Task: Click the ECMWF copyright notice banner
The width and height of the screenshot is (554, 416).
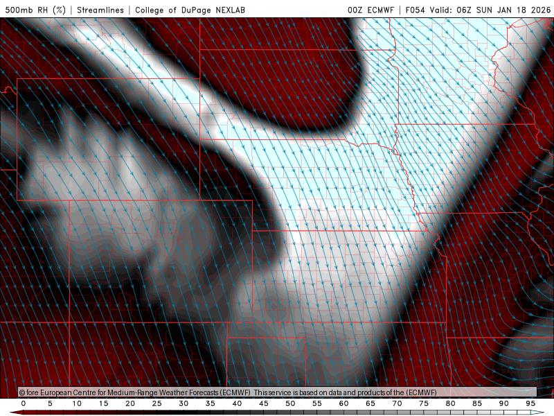Action: click(x=278, y=392)
